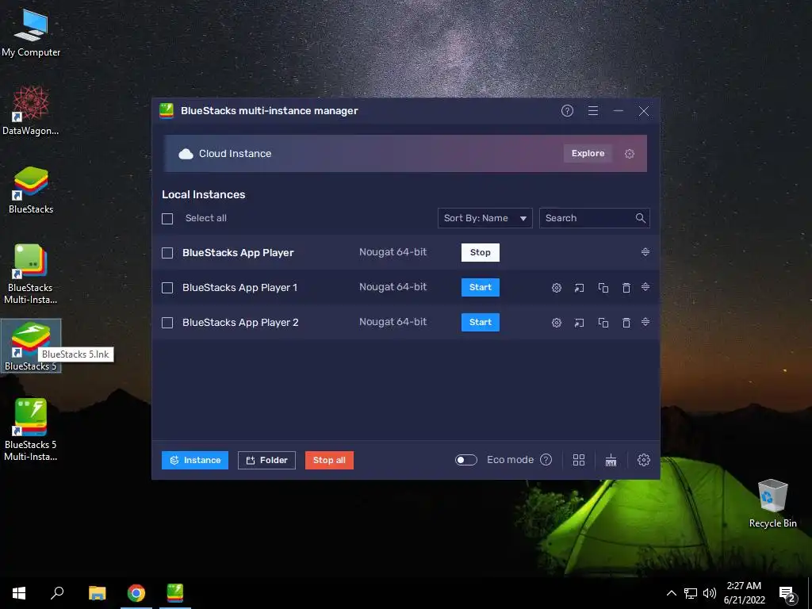Open Cloud Instance settings gear

629,154
